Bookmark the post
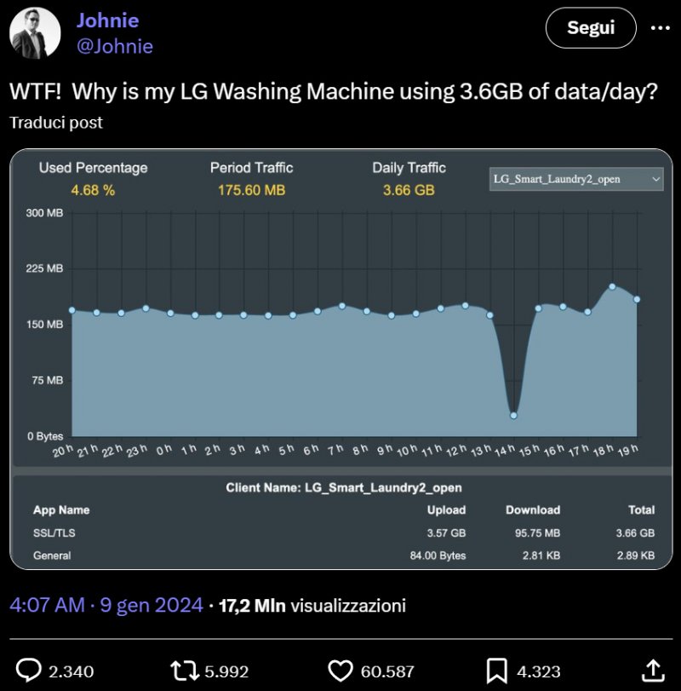Viewport: 681px width, 691px height. 496,669
